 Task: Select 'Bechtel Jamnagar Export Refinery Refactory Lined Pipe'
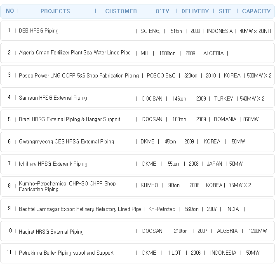80,209
